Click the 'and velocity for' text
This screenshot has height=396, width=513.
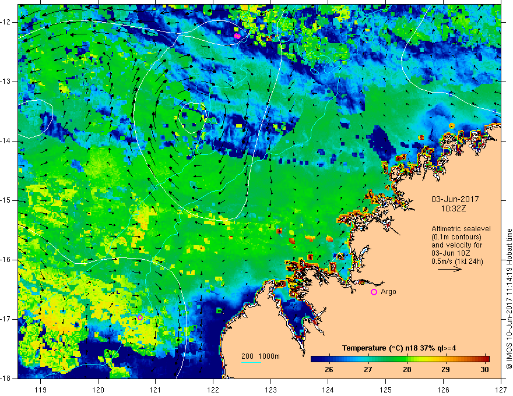456,245
